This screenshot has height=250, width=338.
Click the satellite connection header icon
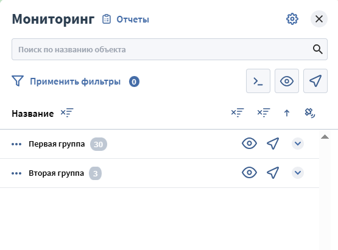click(x=310, y=113)
